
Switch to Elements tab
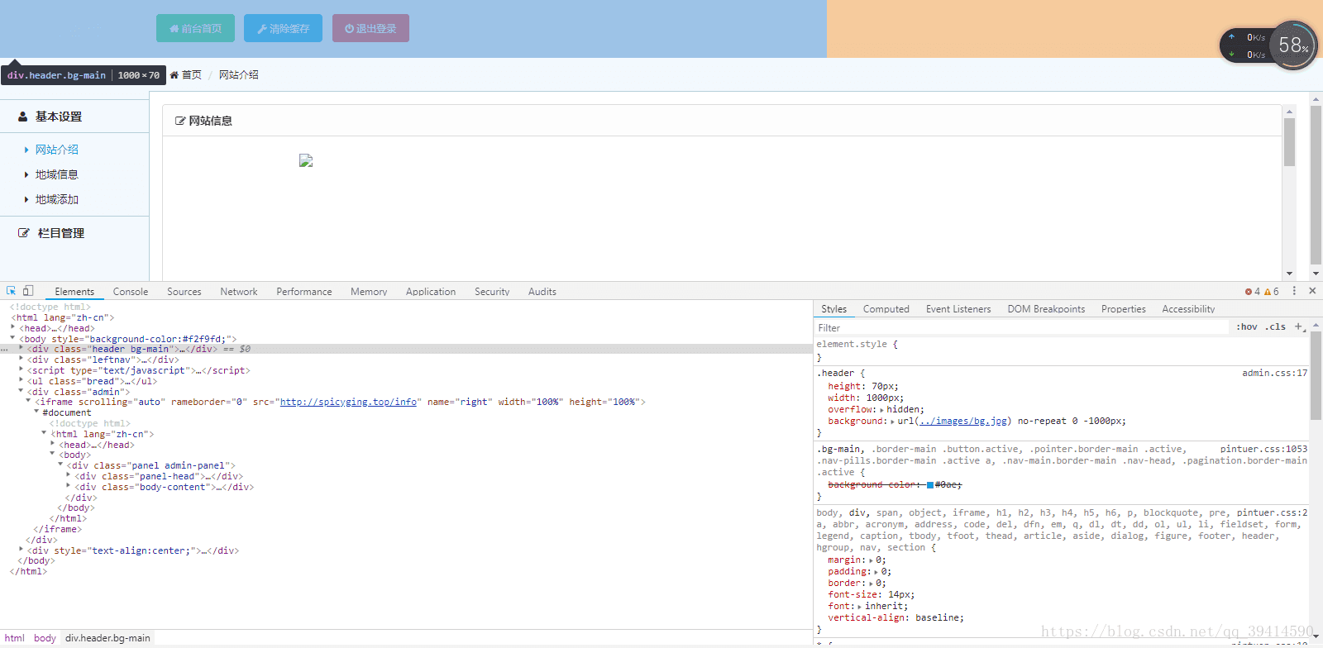tap(74, 292)
